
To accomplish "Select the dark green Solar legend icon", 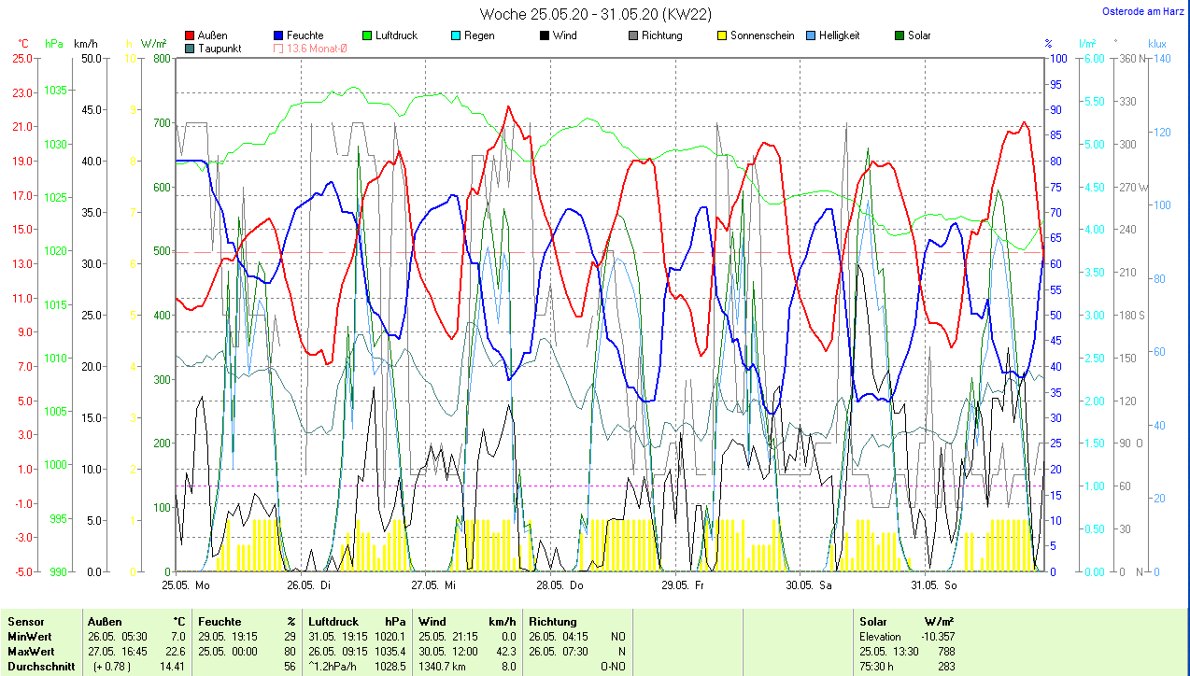I will 900,35.
